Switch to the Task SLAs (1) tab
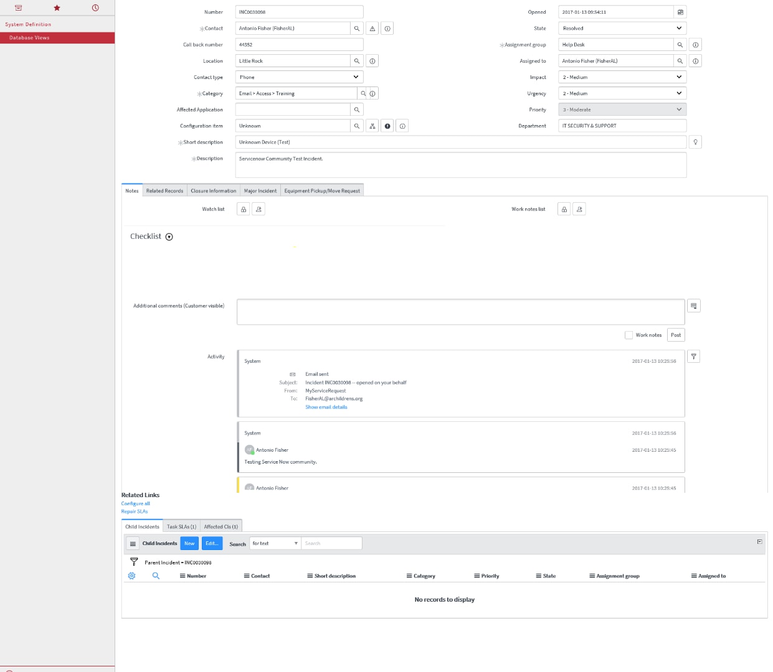Image resolution: width=773 pixels, height=672 pixels. (x=181, y=526)
